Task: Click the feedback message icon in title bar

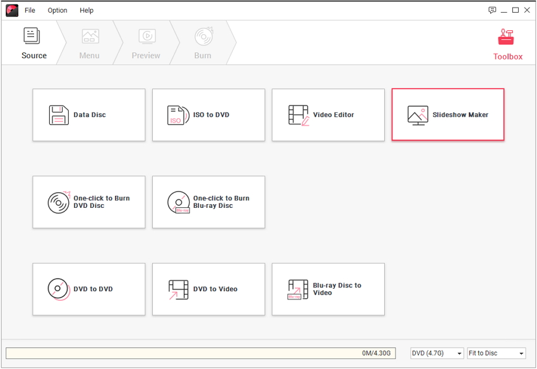Action: click(x=492, y=10)
